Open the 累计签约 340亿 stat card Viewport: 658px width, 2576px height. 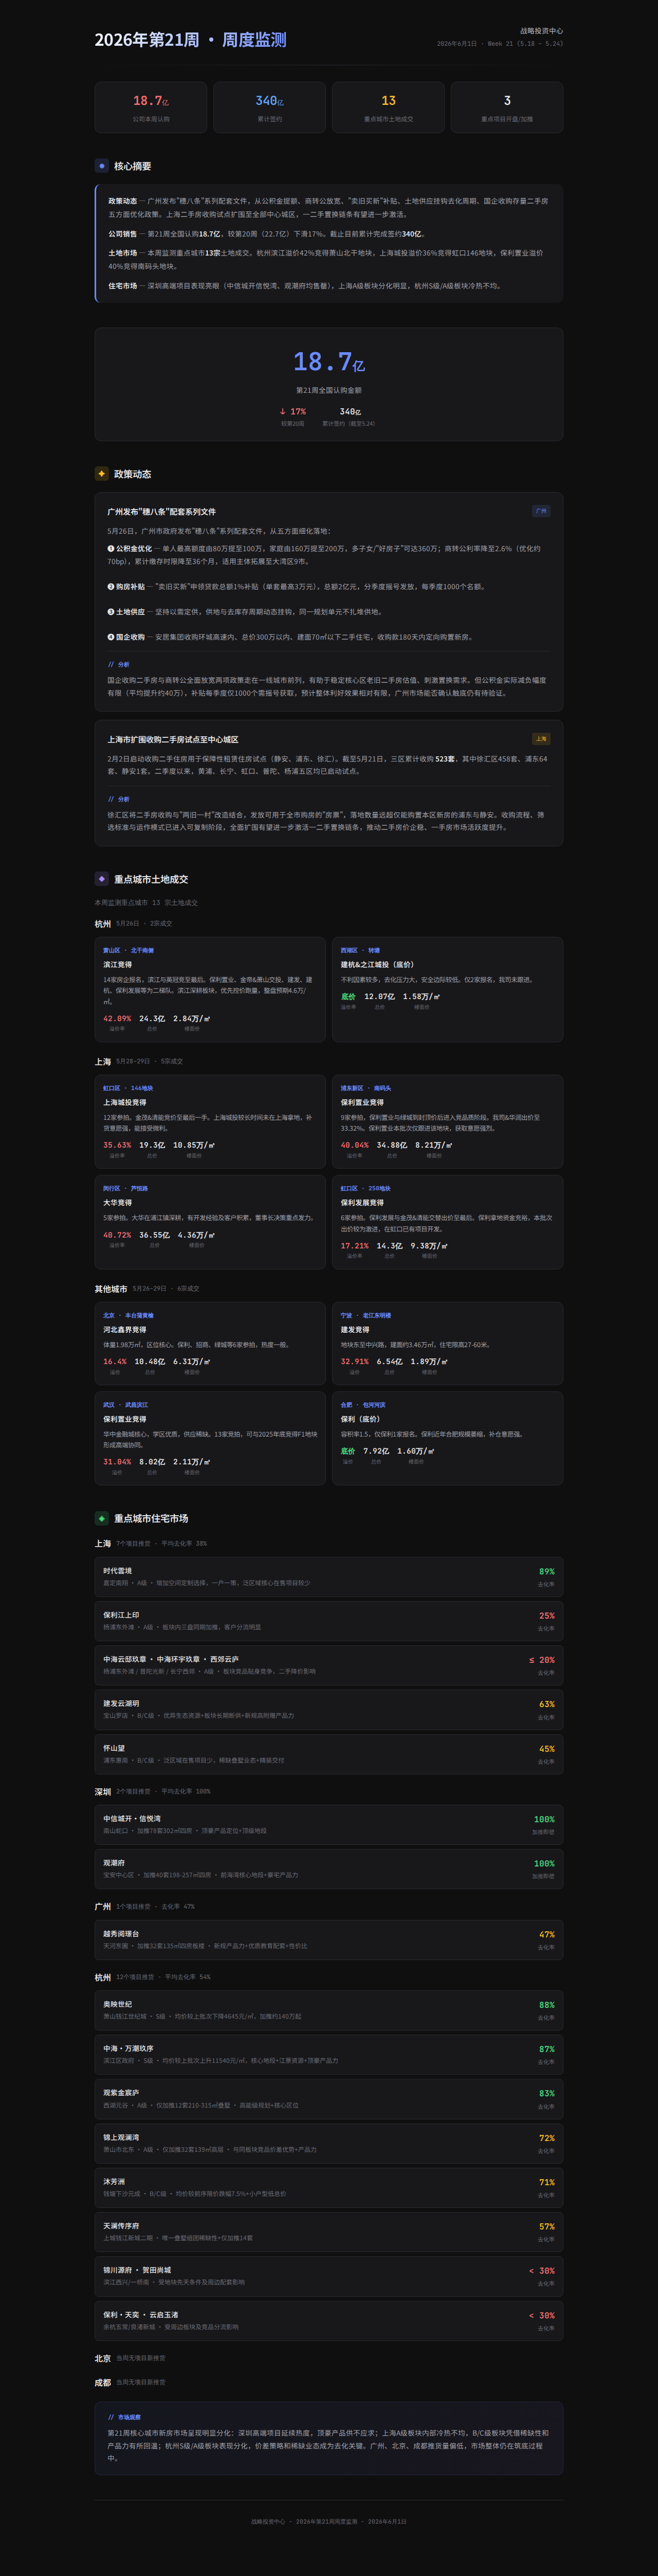click(270, 107)
